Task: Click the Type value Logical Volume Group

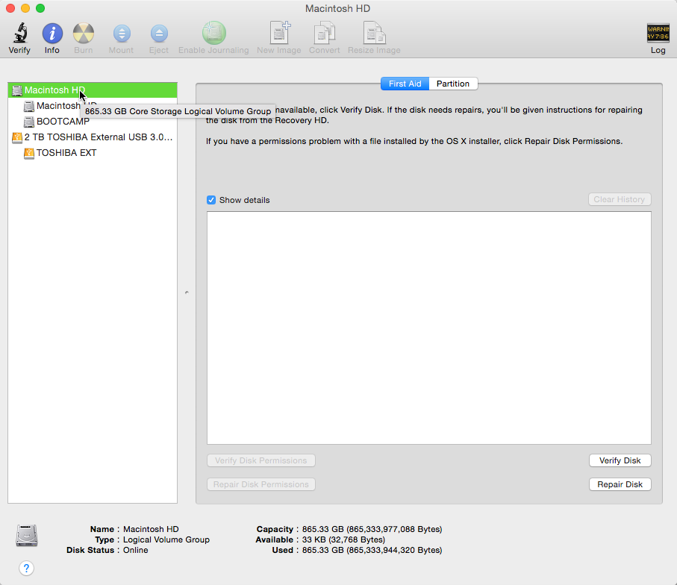Action: pyautogui.click(x=166, y=539)
